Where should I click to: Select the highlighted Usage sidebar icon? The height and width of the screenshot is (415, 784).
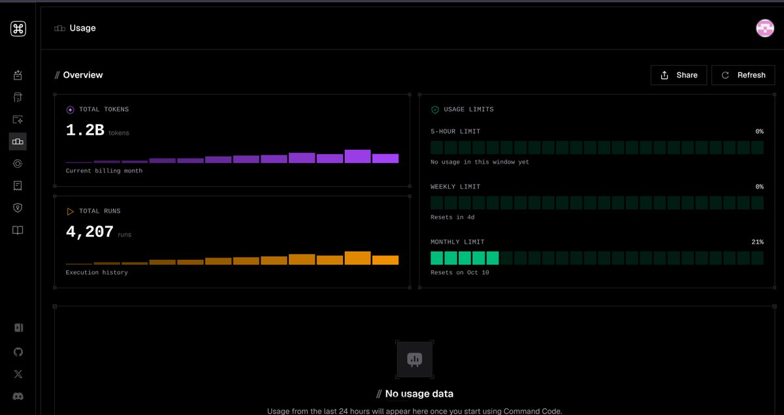click(18, 142)
